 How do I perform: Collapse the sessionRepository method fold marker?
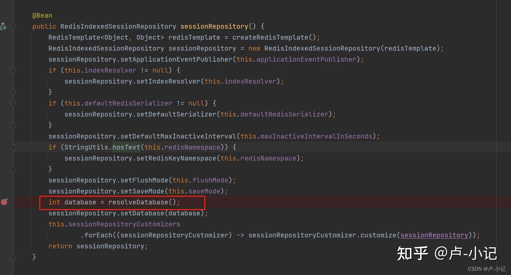[14, 26]
